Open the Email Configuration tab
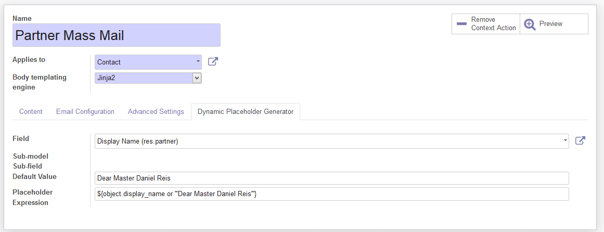 [85, 111]
